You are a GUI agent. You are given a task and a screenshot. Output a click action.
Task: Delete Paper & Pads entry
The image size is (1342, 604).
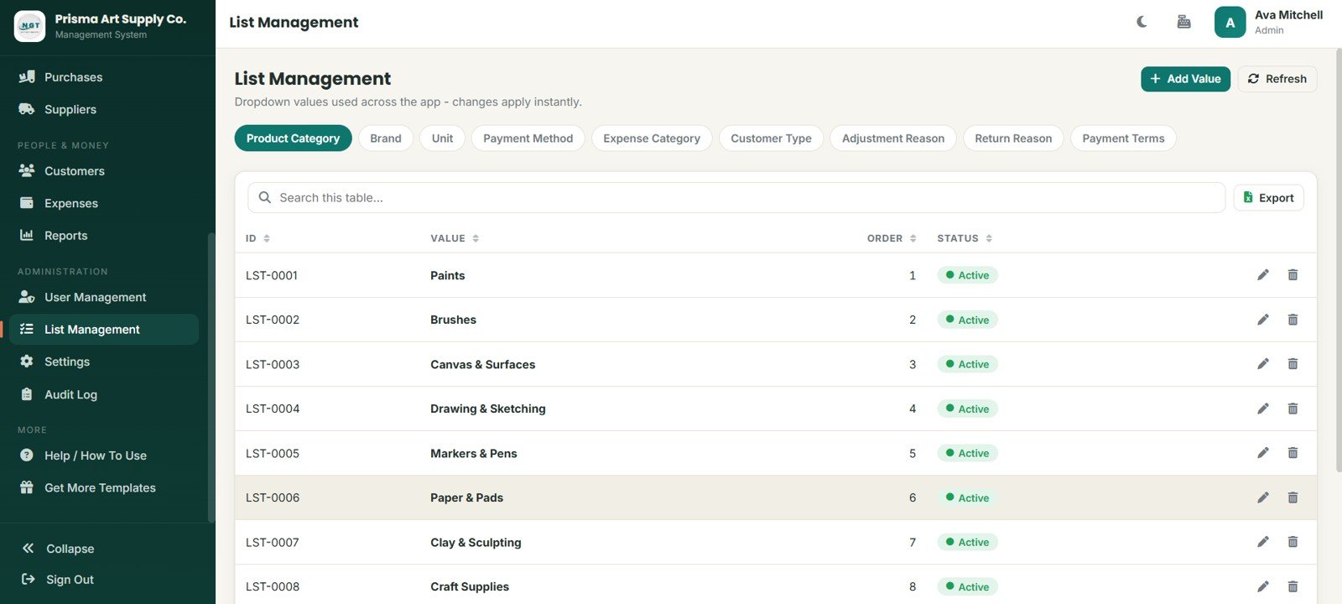point(1293,497)
